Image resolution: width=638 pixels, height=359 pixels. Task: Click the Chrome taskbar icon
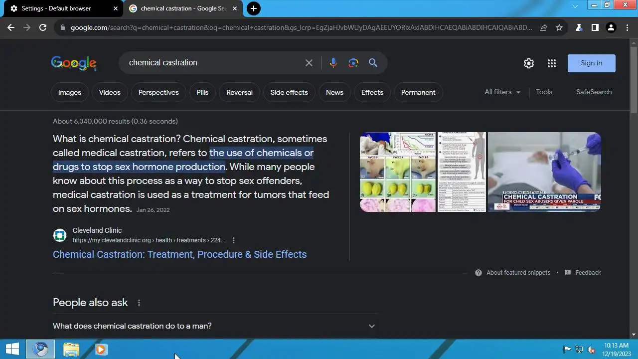40,349
